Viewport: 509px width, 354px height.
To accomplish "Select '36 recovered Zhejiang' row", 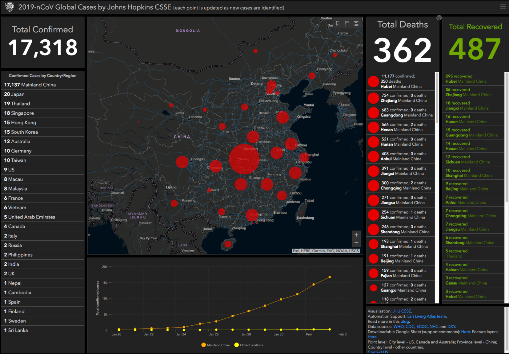I will click(x=474, y=92).
